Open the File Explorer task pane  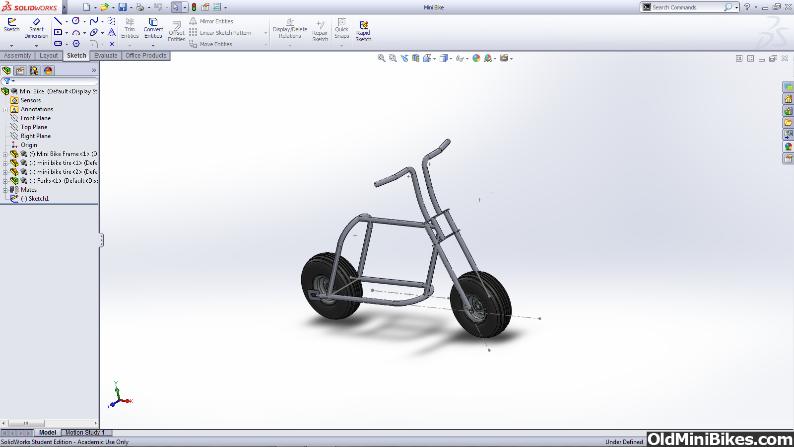788,123
